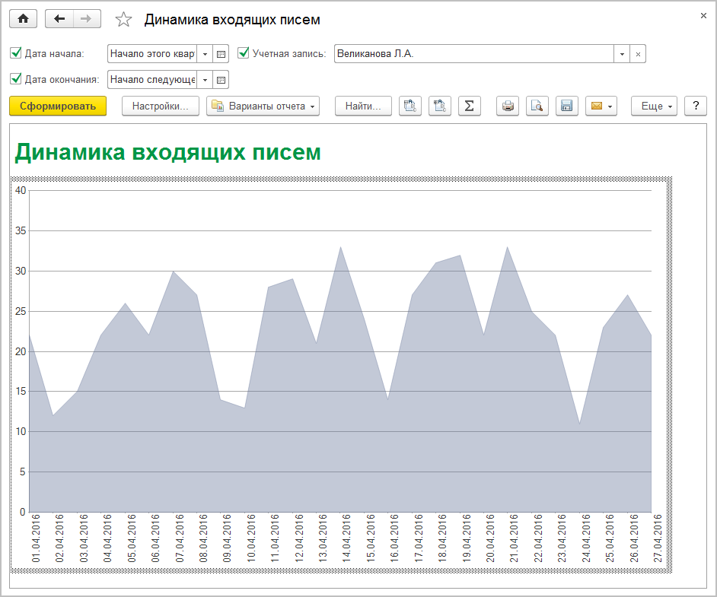Print the report with printer icon
This screenshot has width=717, height=597.
[508, 106]
